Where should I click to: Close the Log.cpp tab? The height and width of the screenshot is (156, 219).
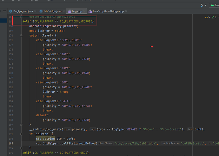(84, 11)
